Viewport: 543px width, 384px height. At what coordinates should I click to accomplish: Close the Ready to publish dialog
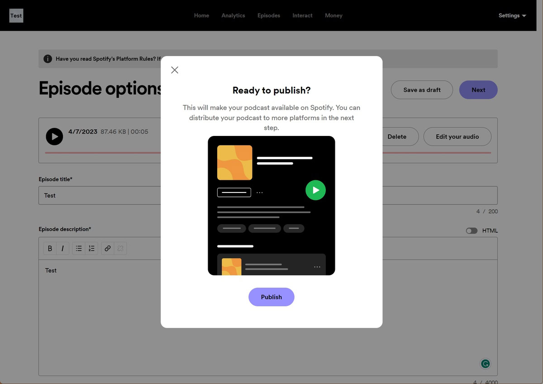click(175, 70)
